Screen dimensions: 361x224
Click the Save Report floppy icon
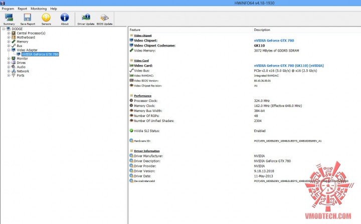pos(28,17)
